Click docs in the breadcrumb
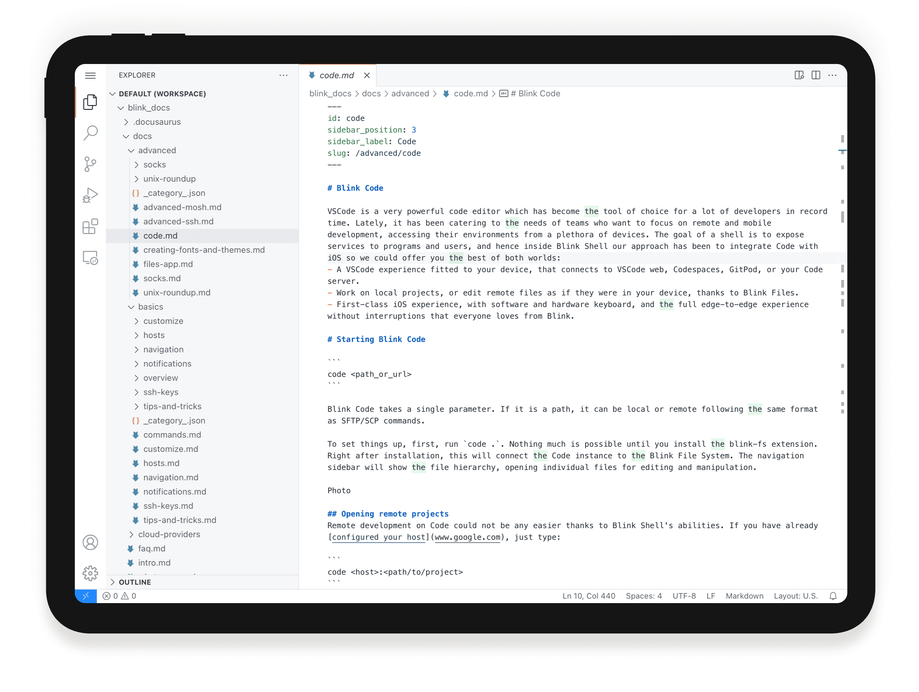Viewport: 919px width, 692px height. click(x=371, y=94)
